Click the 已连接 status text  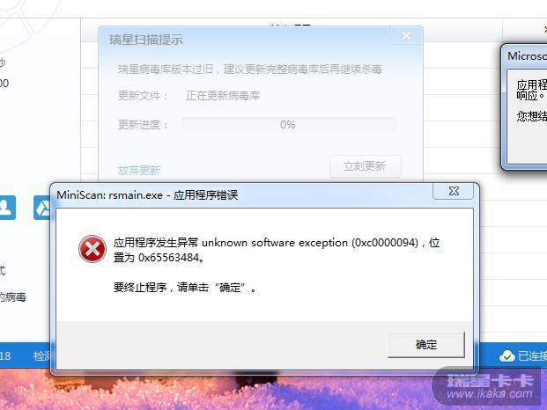coord(532,356)
